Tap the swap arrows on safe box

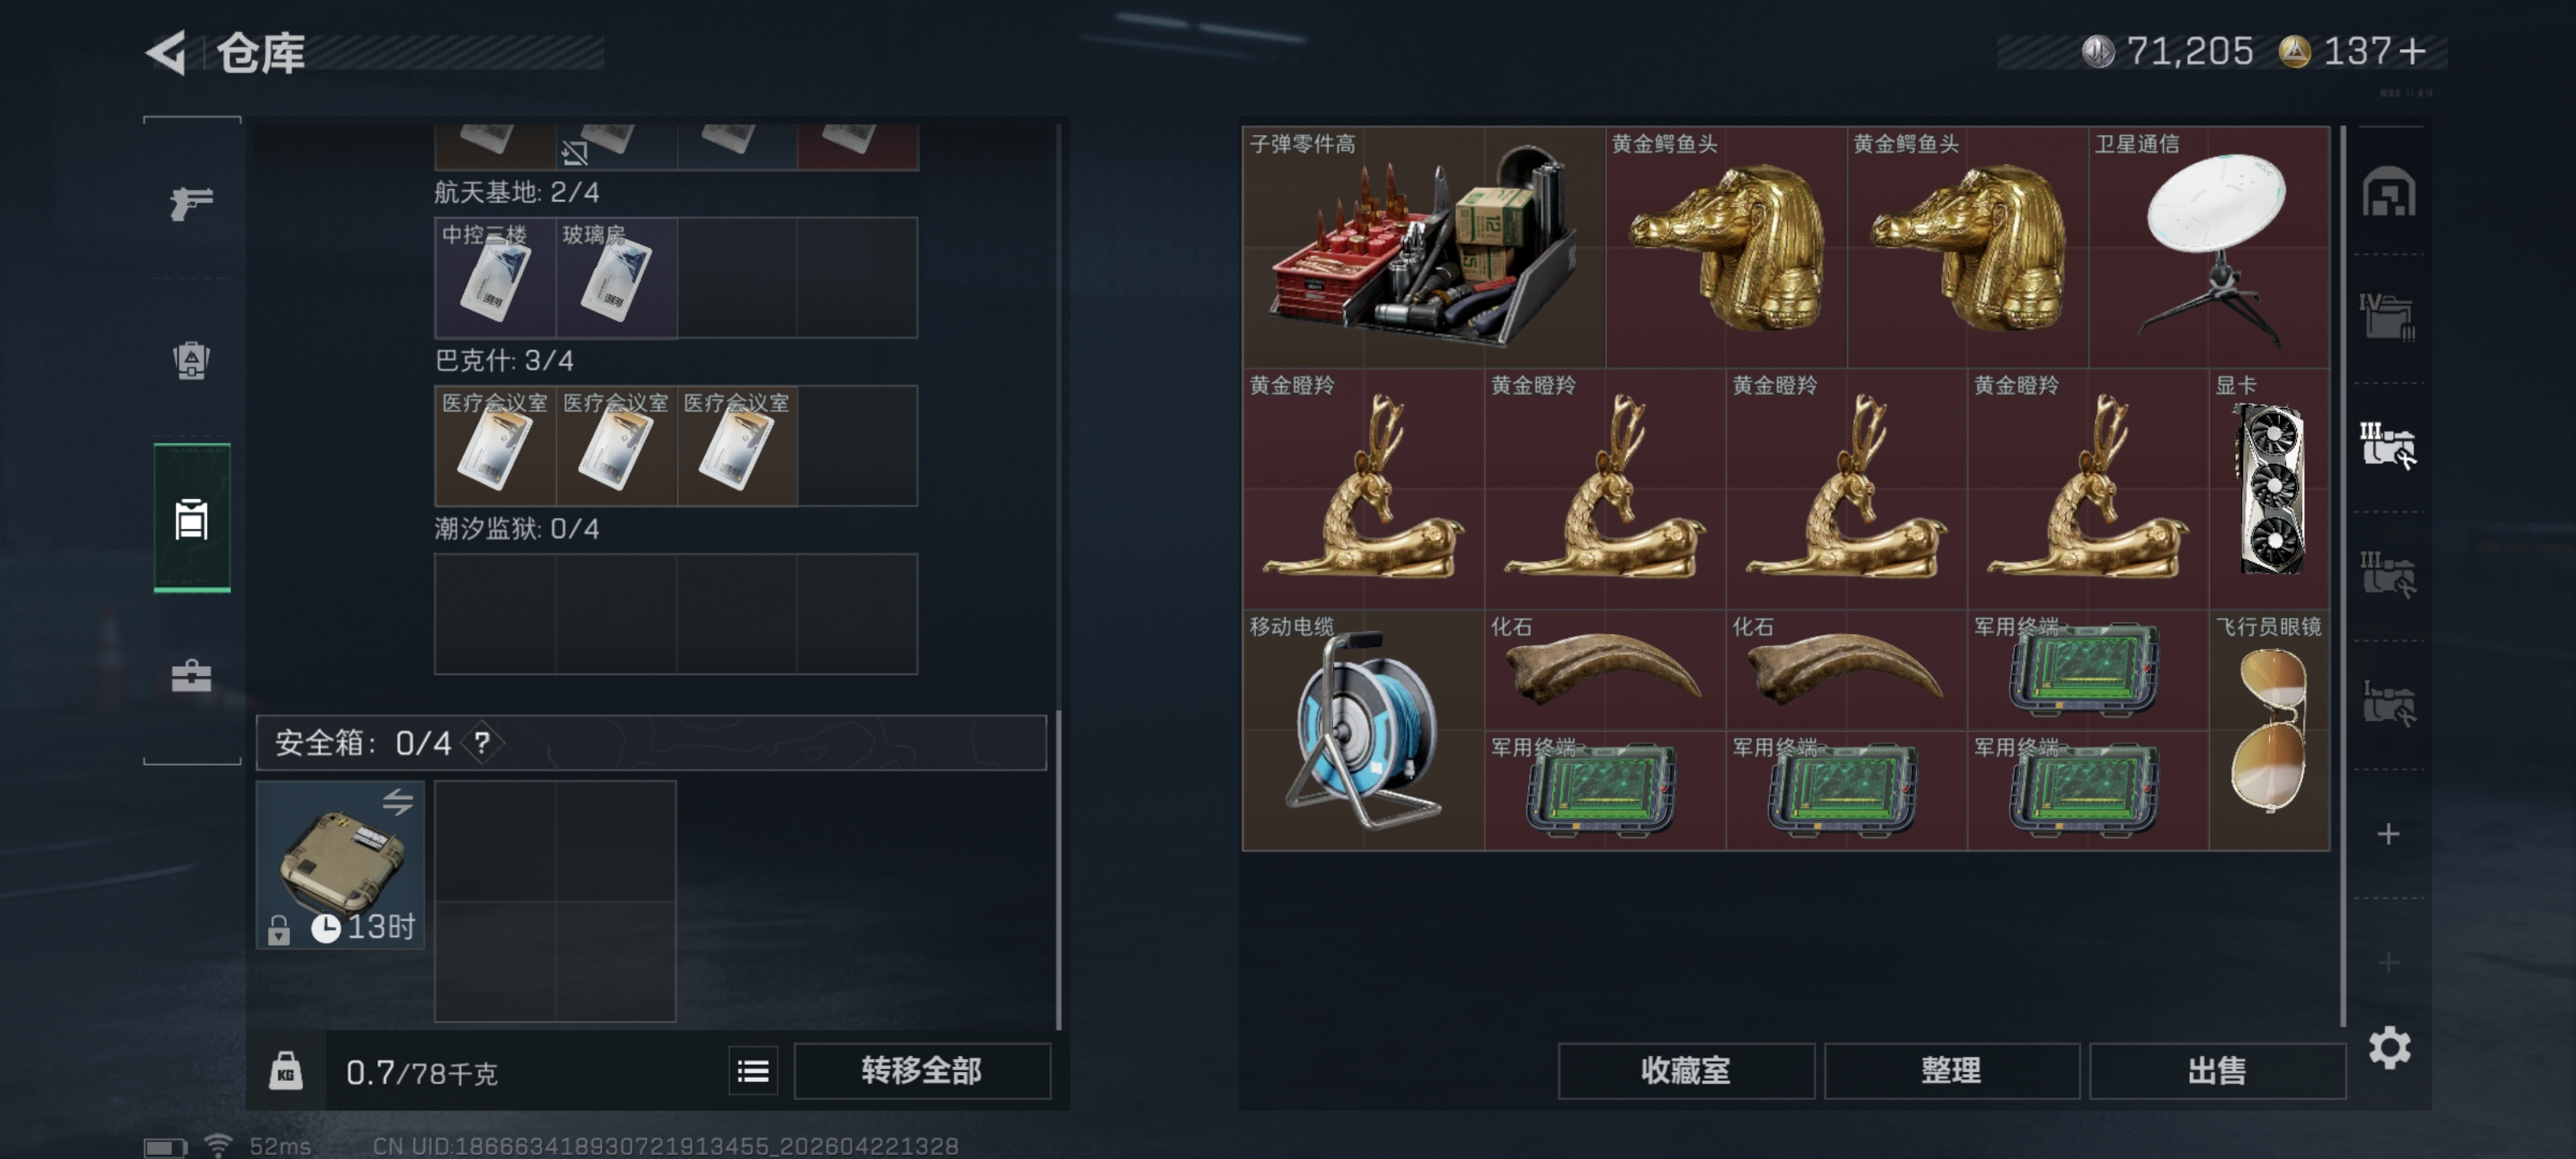(398, 802)
